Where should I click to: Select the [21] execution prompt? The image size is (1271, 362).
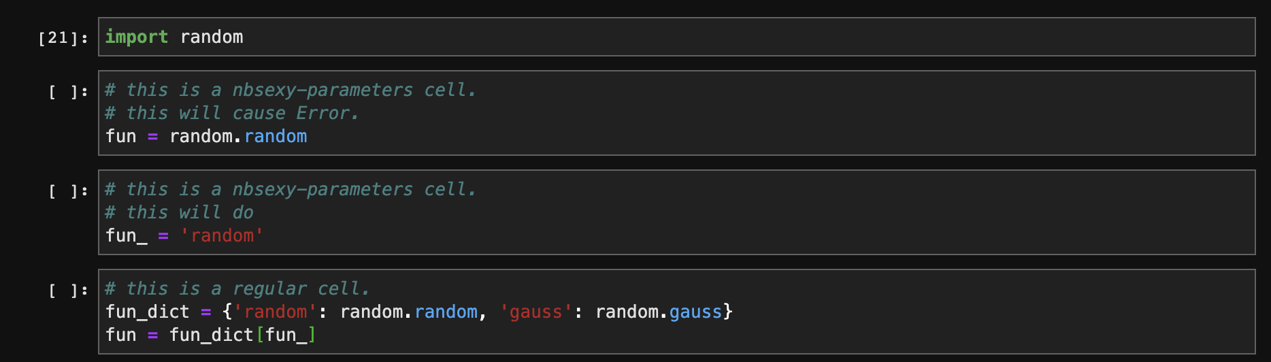(x=63, y=38)
